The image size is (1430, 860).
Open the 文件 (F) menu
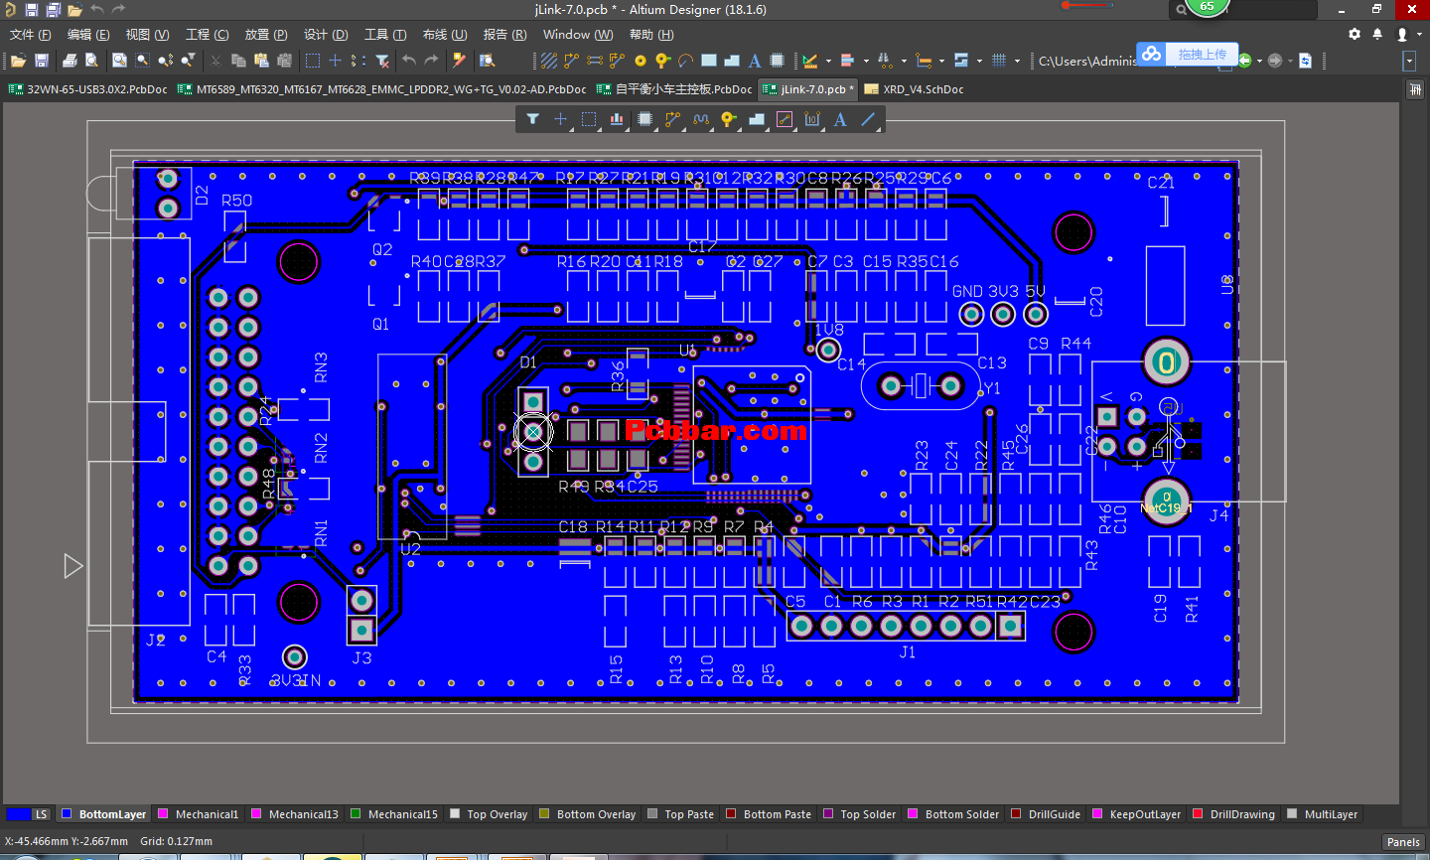tap(31, 34)
